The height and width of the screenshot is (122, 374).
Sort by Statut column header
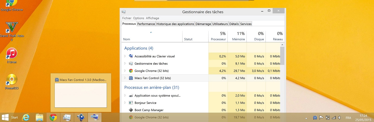point(195,36)
